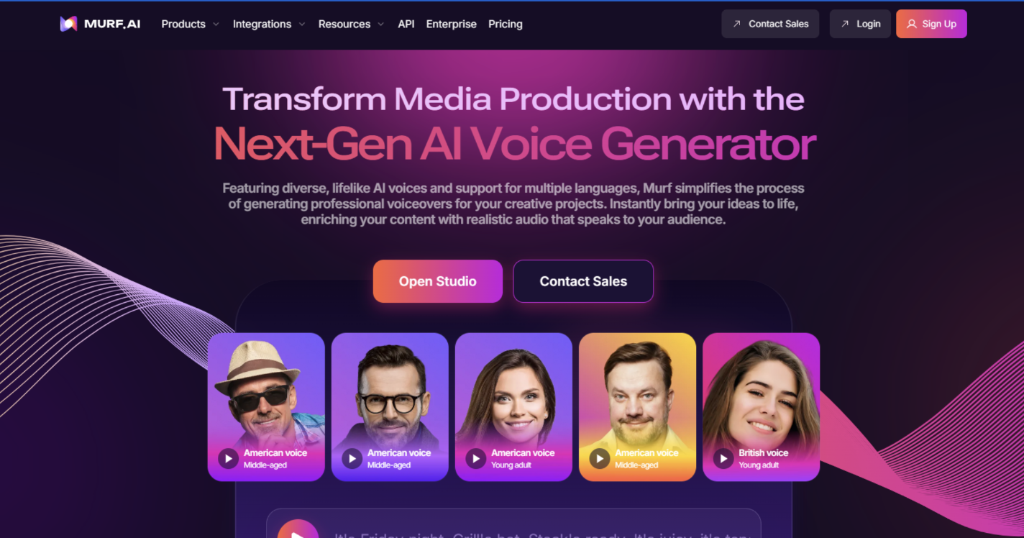The image size is (1024, 538).
Task: Go to the Enterprise page
Action: [x=451, y=24]
